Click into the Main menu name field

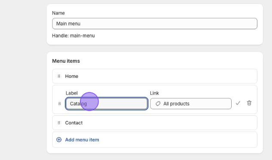(x=155, y=24)
